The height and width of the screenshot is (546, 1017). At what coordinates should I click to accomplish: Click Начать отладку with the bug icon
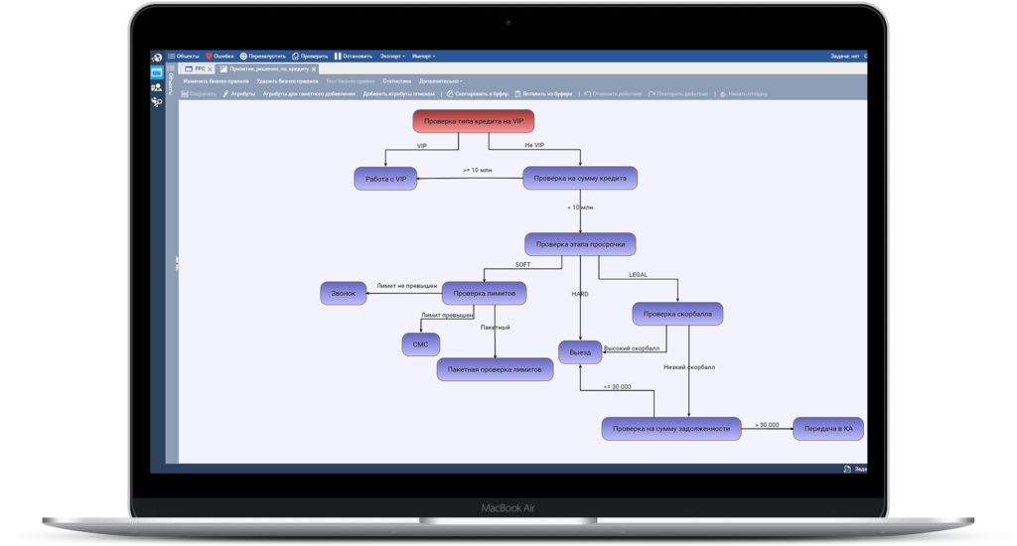(x=743, y=94)
